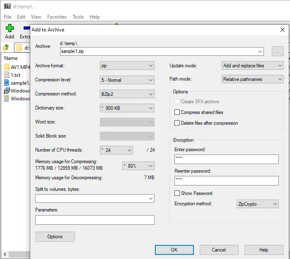The image size is (290, 259).
Task: Click the browse '...' button
Action: [277, 51]
